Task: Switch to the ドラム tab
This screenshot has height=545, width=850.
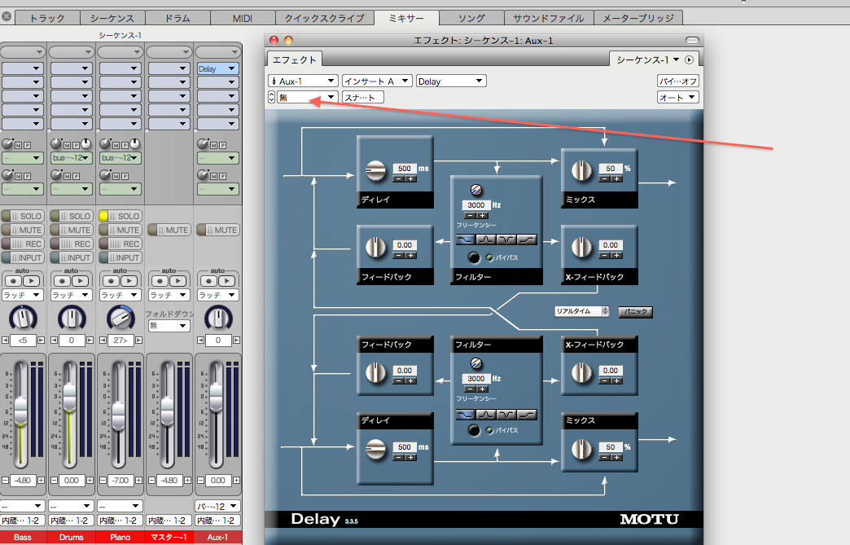Action: pyautogui.click(x=177, y=18)
